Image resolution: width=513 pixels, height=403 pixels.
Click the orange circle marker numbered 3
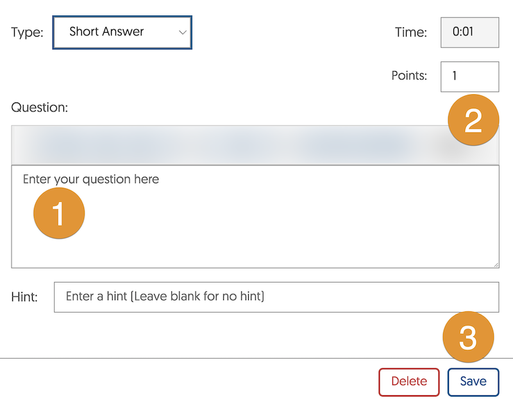coord(468,337)
